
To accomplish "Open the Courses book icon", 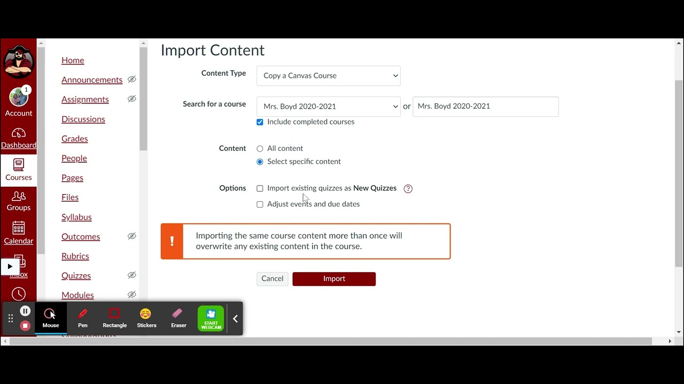I will point(19,165).
